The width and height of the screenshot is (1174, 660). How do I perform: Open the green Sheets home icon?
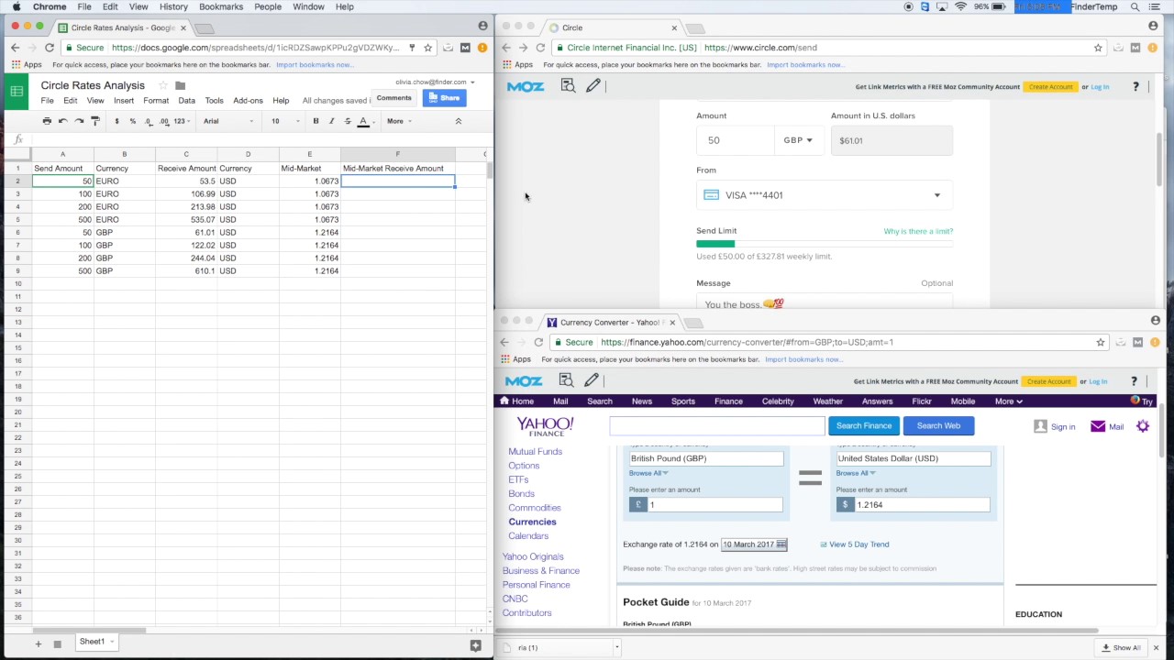coord(17,91)
